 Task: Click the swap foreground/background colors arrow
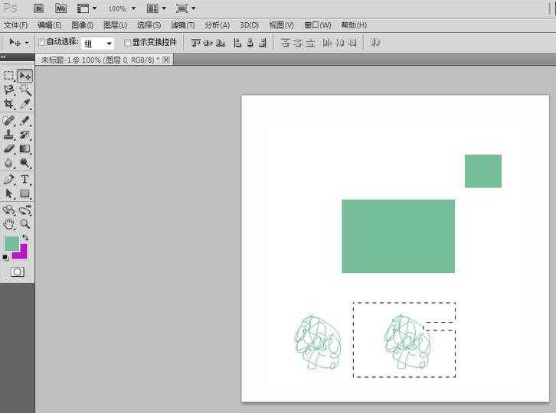point(25,238)
